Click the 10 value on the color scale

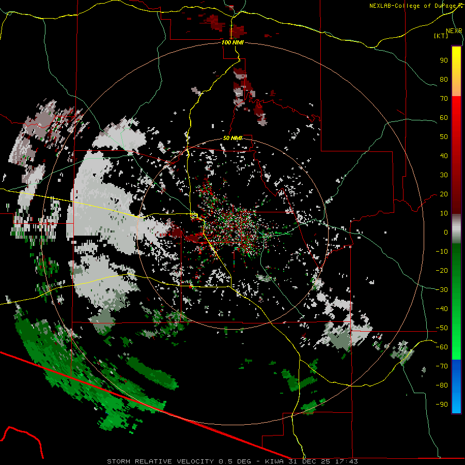coord(444,213)
